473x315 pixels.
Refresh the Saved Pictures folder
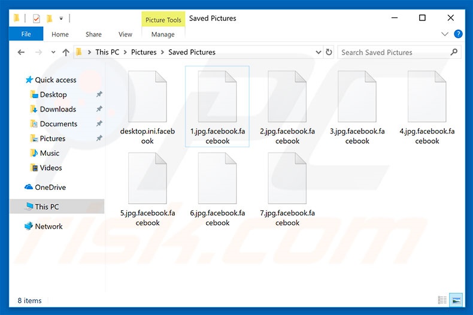coord(329,52)
